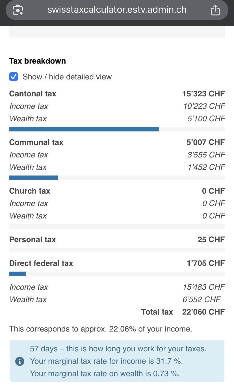Image resolution: width=234 pixels, height=392 pixels.
Task: Click the Direct federal tax 1'705 CHF amount
Action: [205, 263]
